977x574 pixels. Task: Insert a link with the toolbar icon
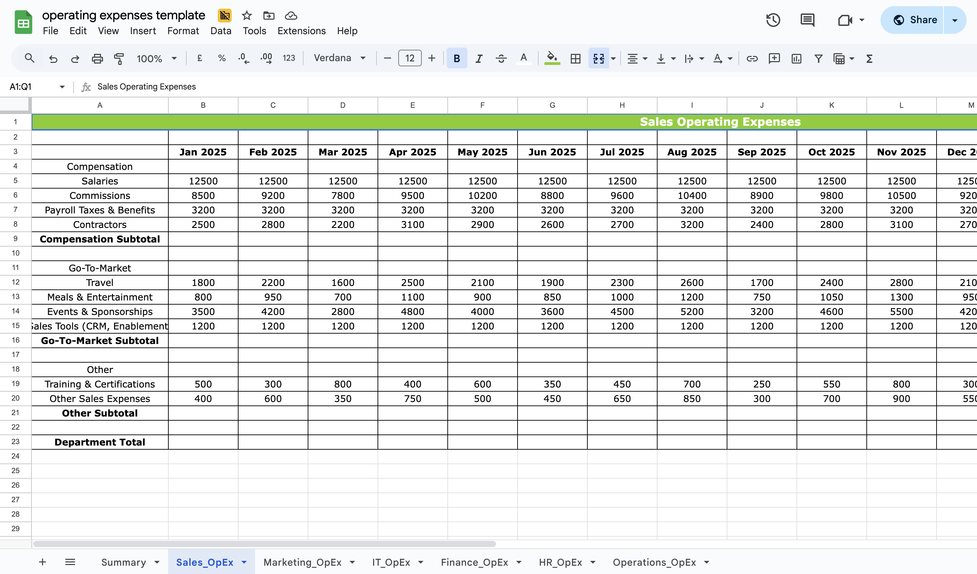coord(752,58)
